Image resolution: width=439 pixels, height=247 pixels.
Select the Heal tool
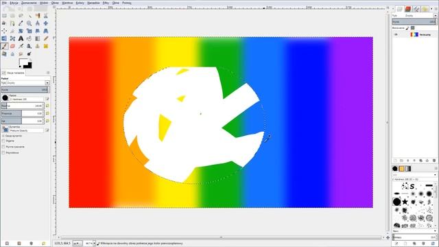[46, 46]
